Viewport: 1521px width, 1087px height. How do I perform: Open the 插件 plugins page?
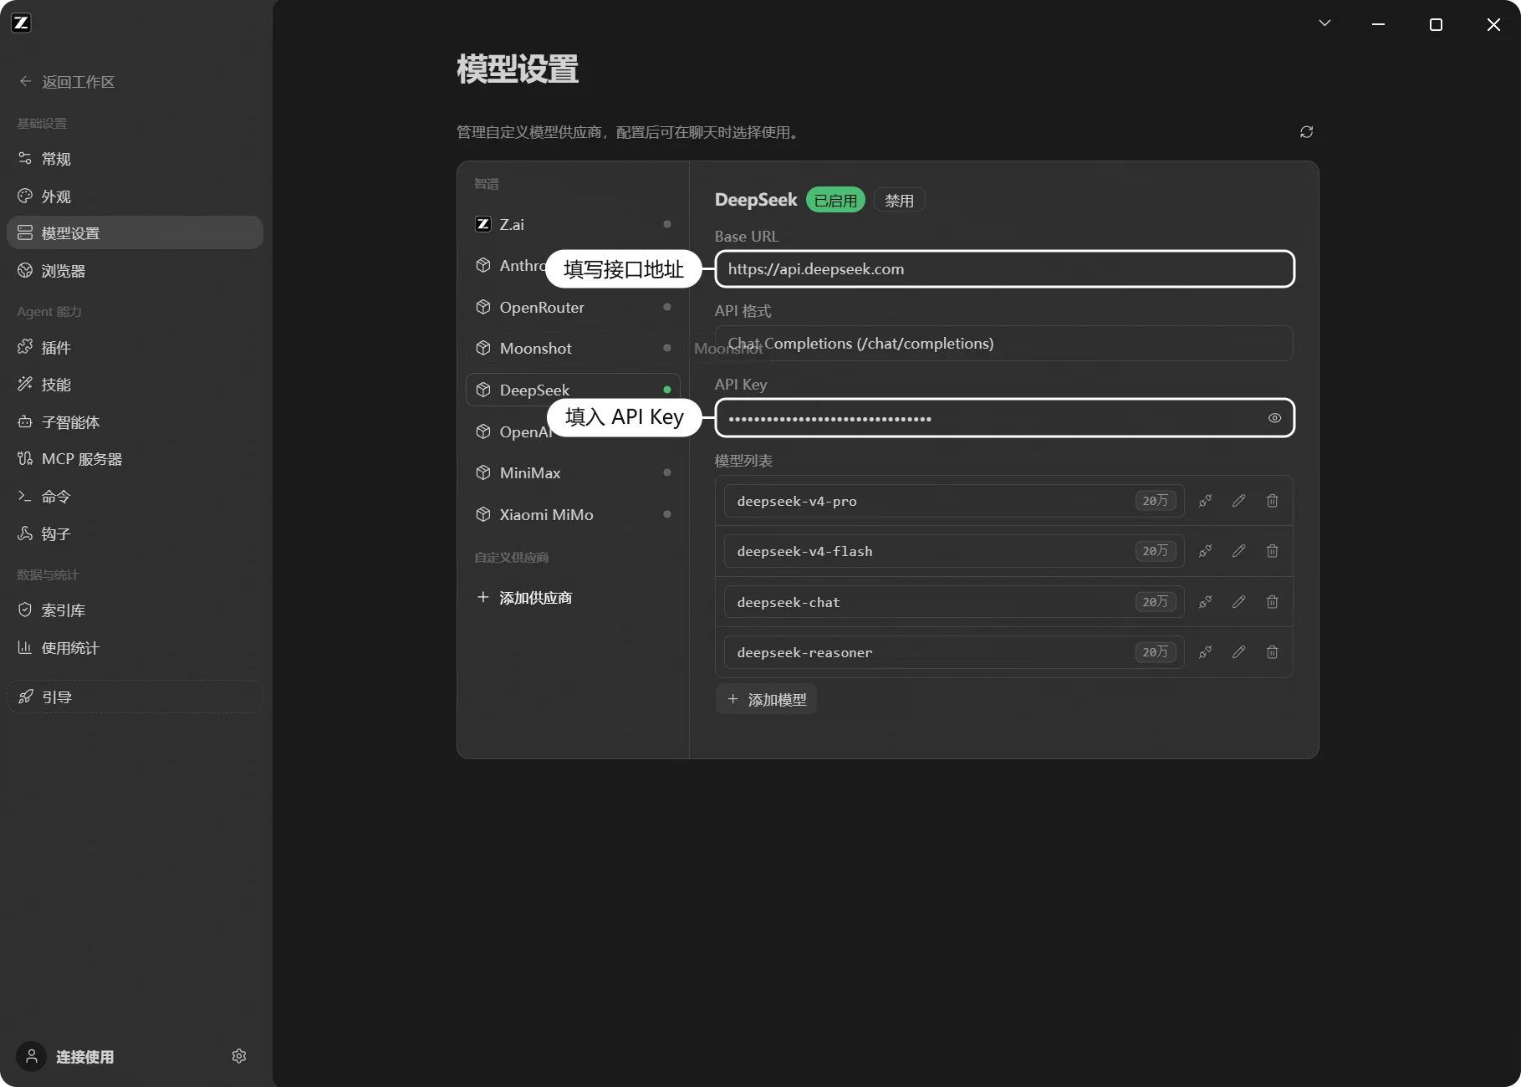135,347
